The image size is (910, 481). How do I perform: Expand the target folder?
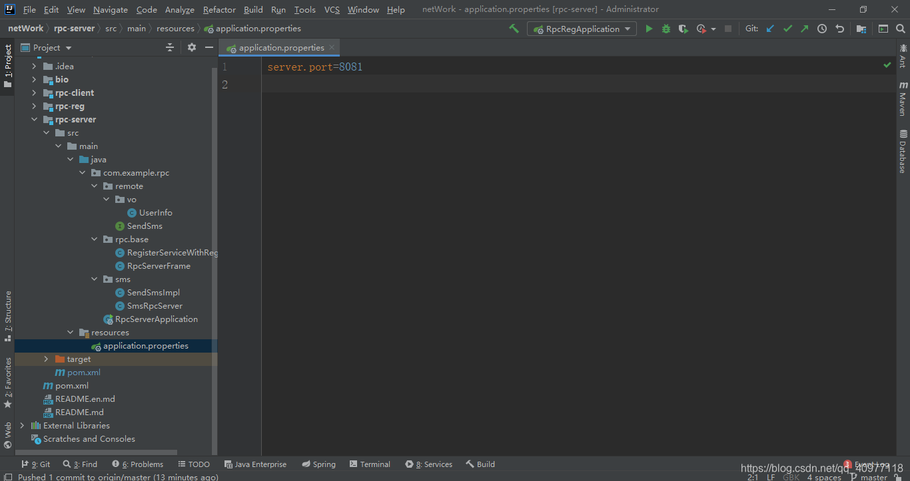(46, 359)
